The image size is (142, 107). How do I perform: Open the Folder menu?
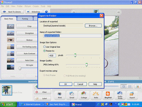click(20, 6)
